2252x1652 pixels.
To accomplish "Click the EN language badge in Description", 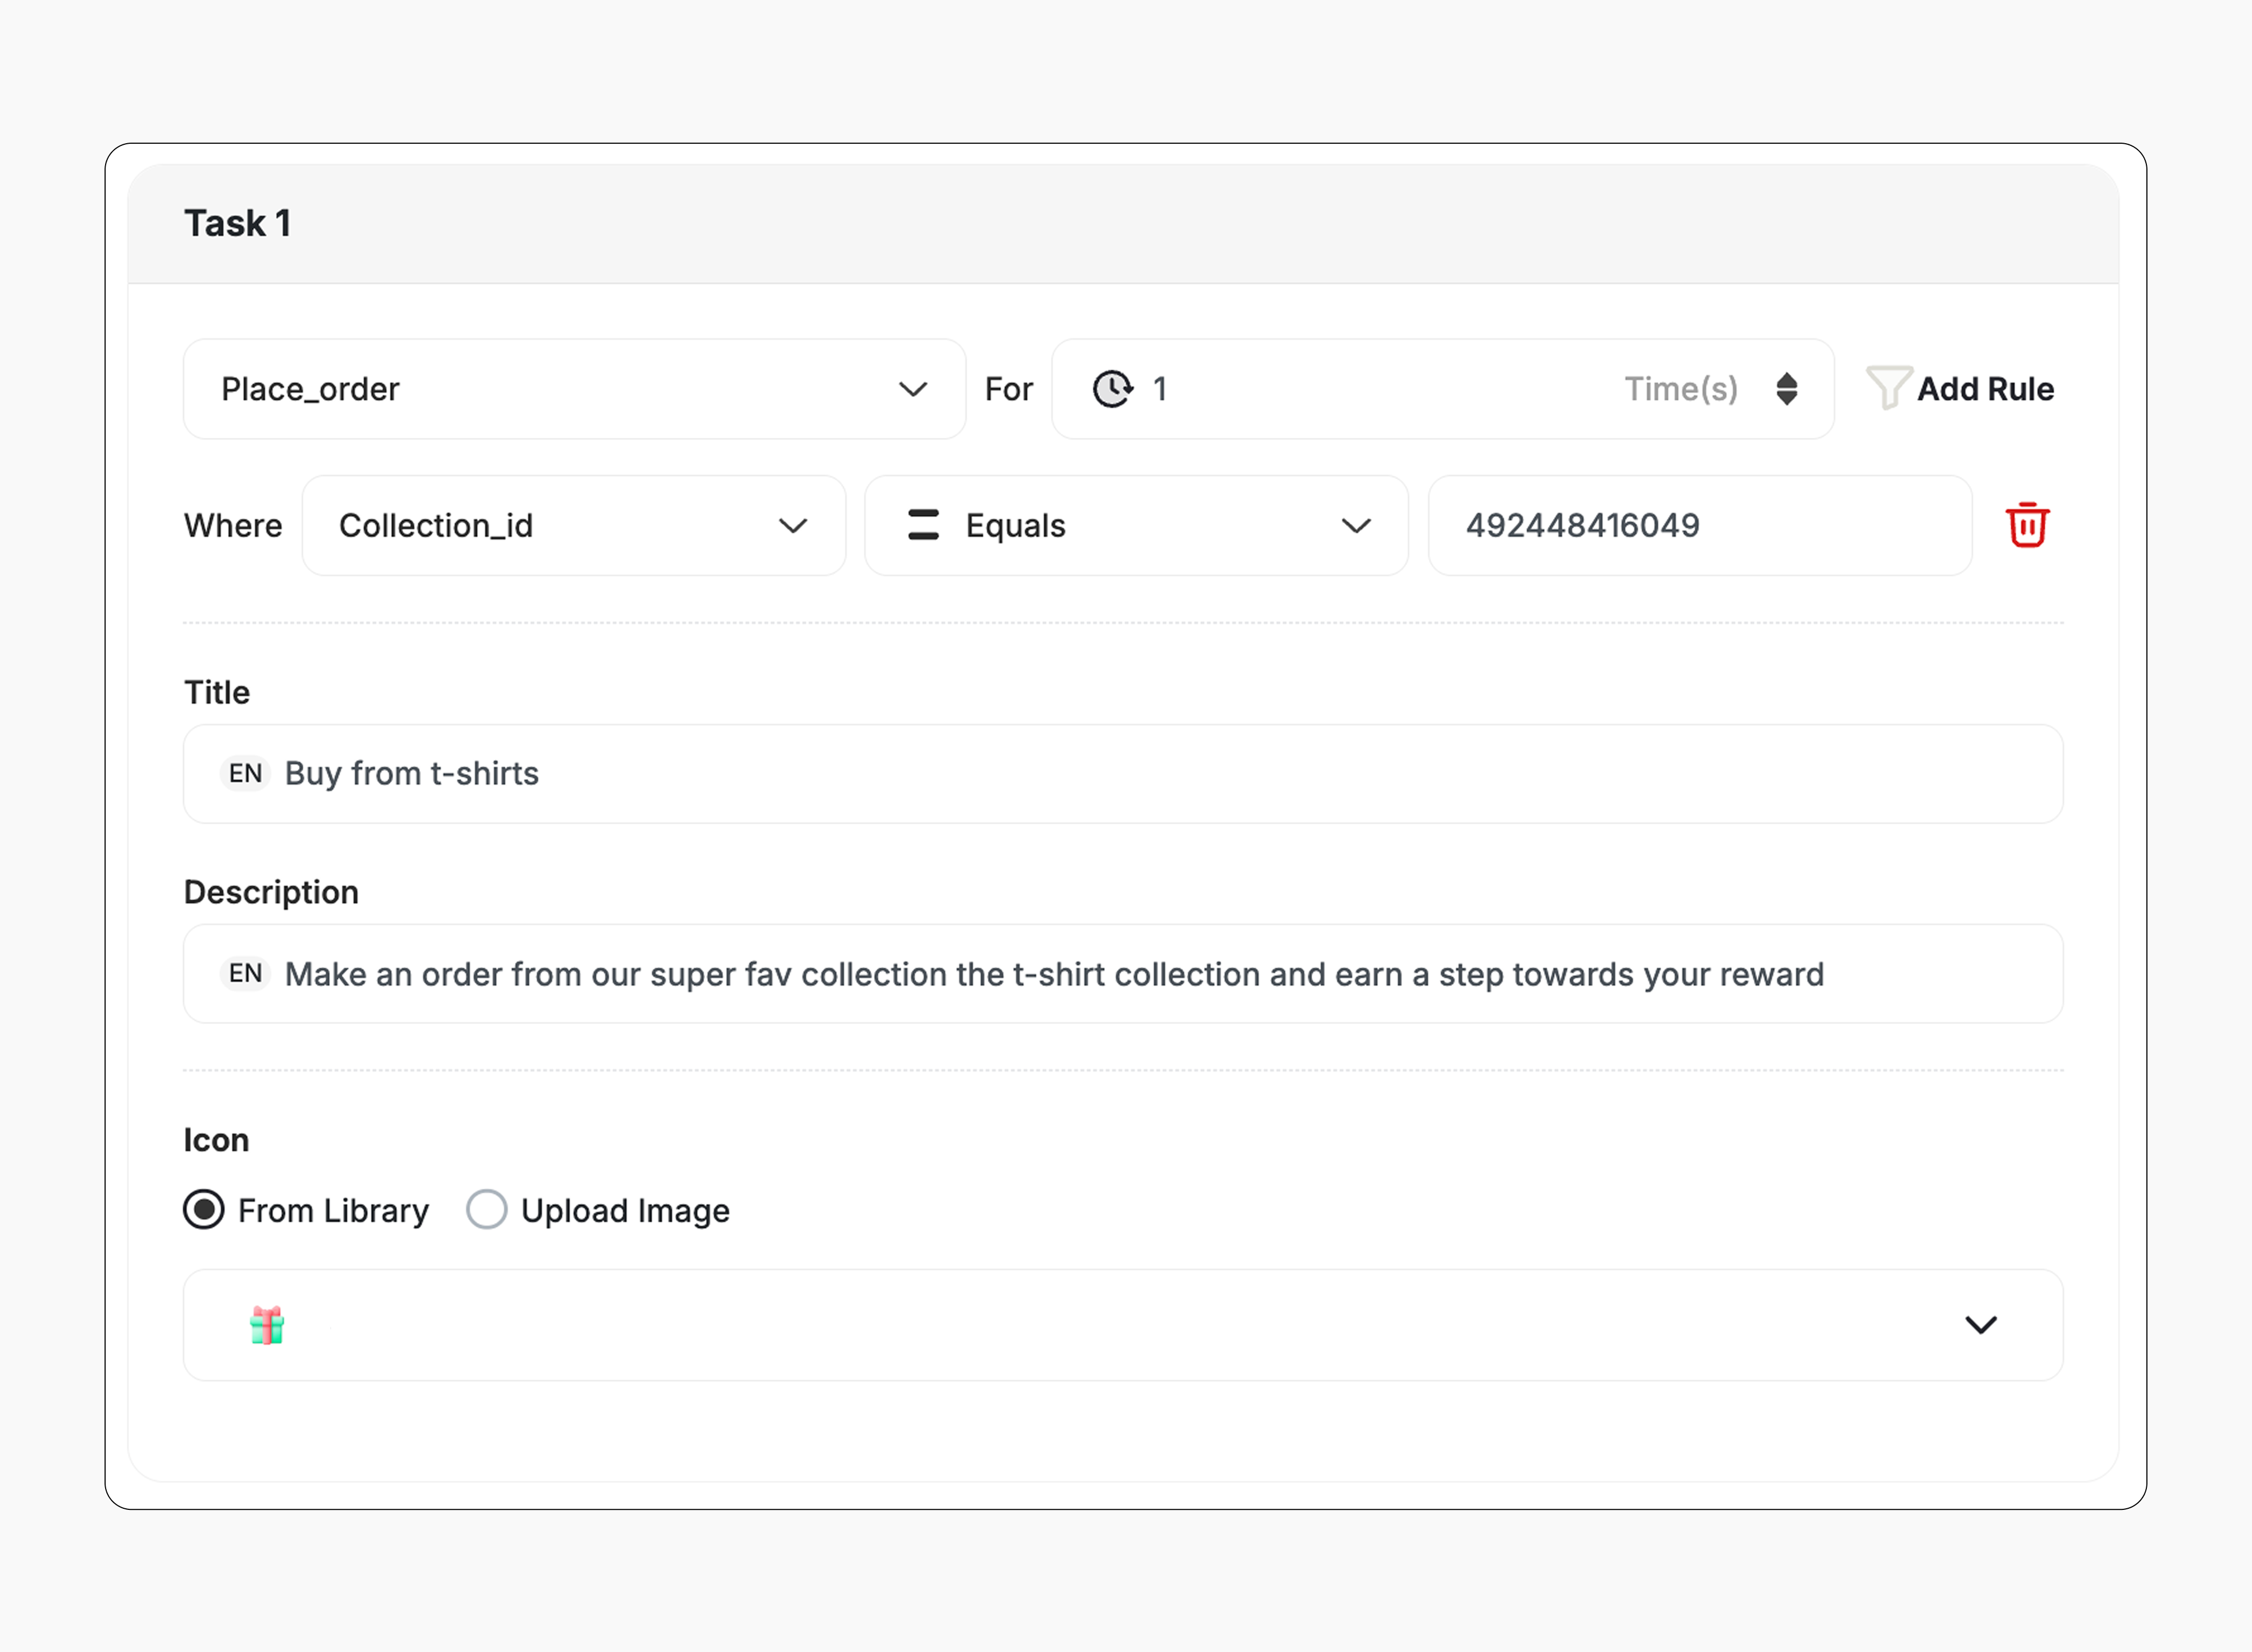I will (x=245, y=973).
